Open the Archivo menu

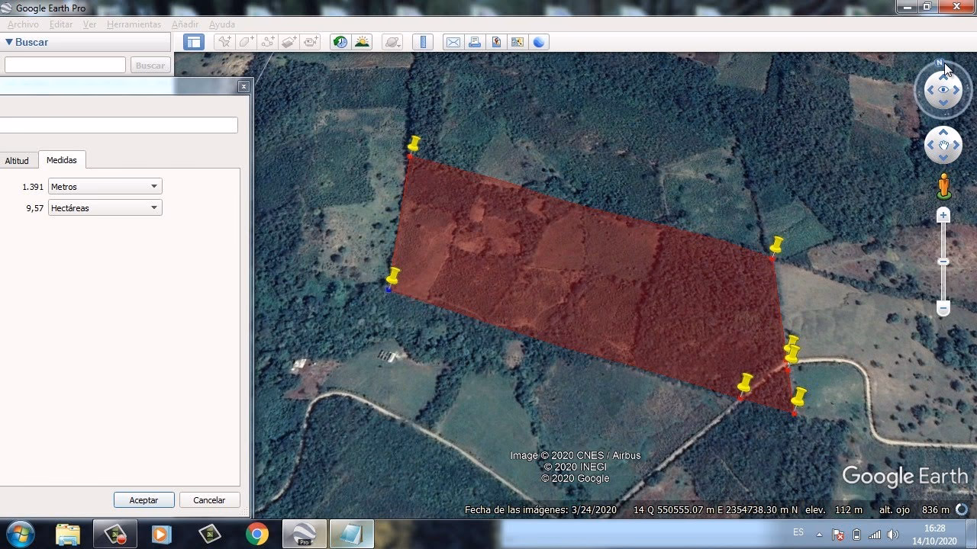(23, 24)
